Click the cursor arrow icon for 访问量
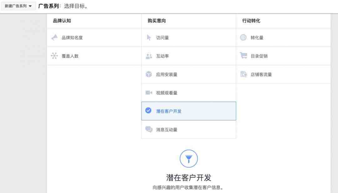 pyautogui.click(x=149, y=38)
